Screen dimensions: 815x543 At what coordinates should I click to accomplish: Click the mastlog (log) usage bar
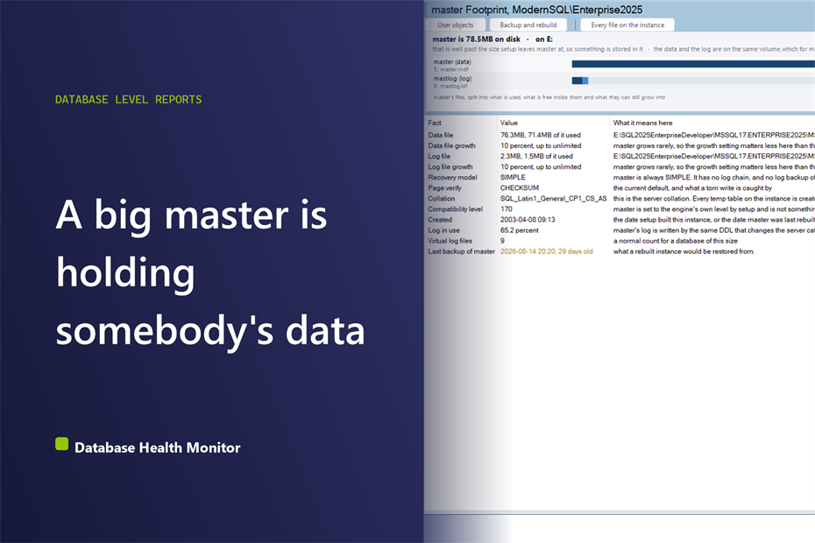point(693,81)
